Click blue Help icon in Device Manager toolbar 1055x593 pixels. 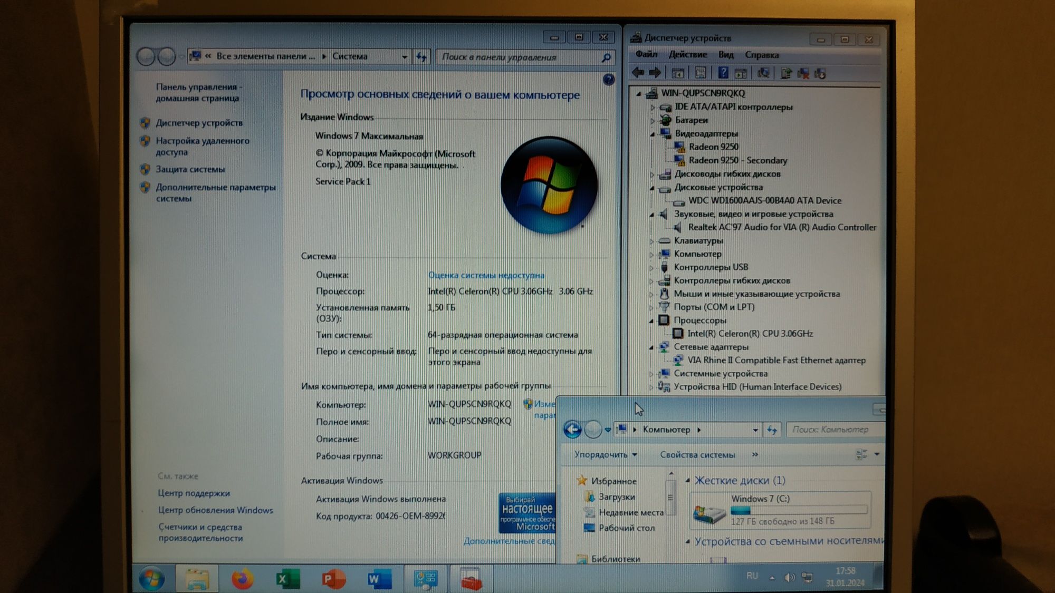[723, 73]
